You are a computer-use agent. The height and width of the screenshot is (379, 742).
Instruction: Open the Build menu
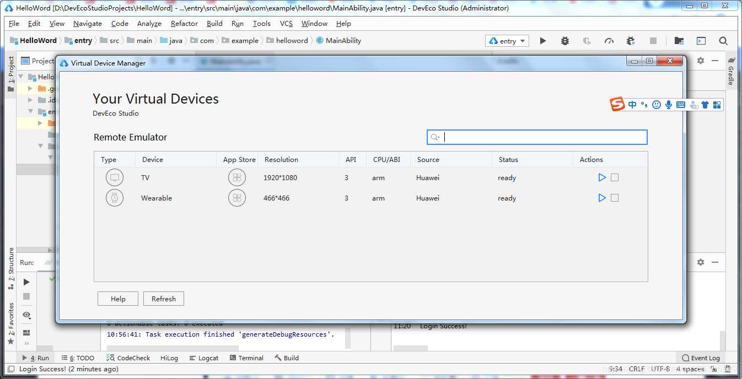(214, 24)
